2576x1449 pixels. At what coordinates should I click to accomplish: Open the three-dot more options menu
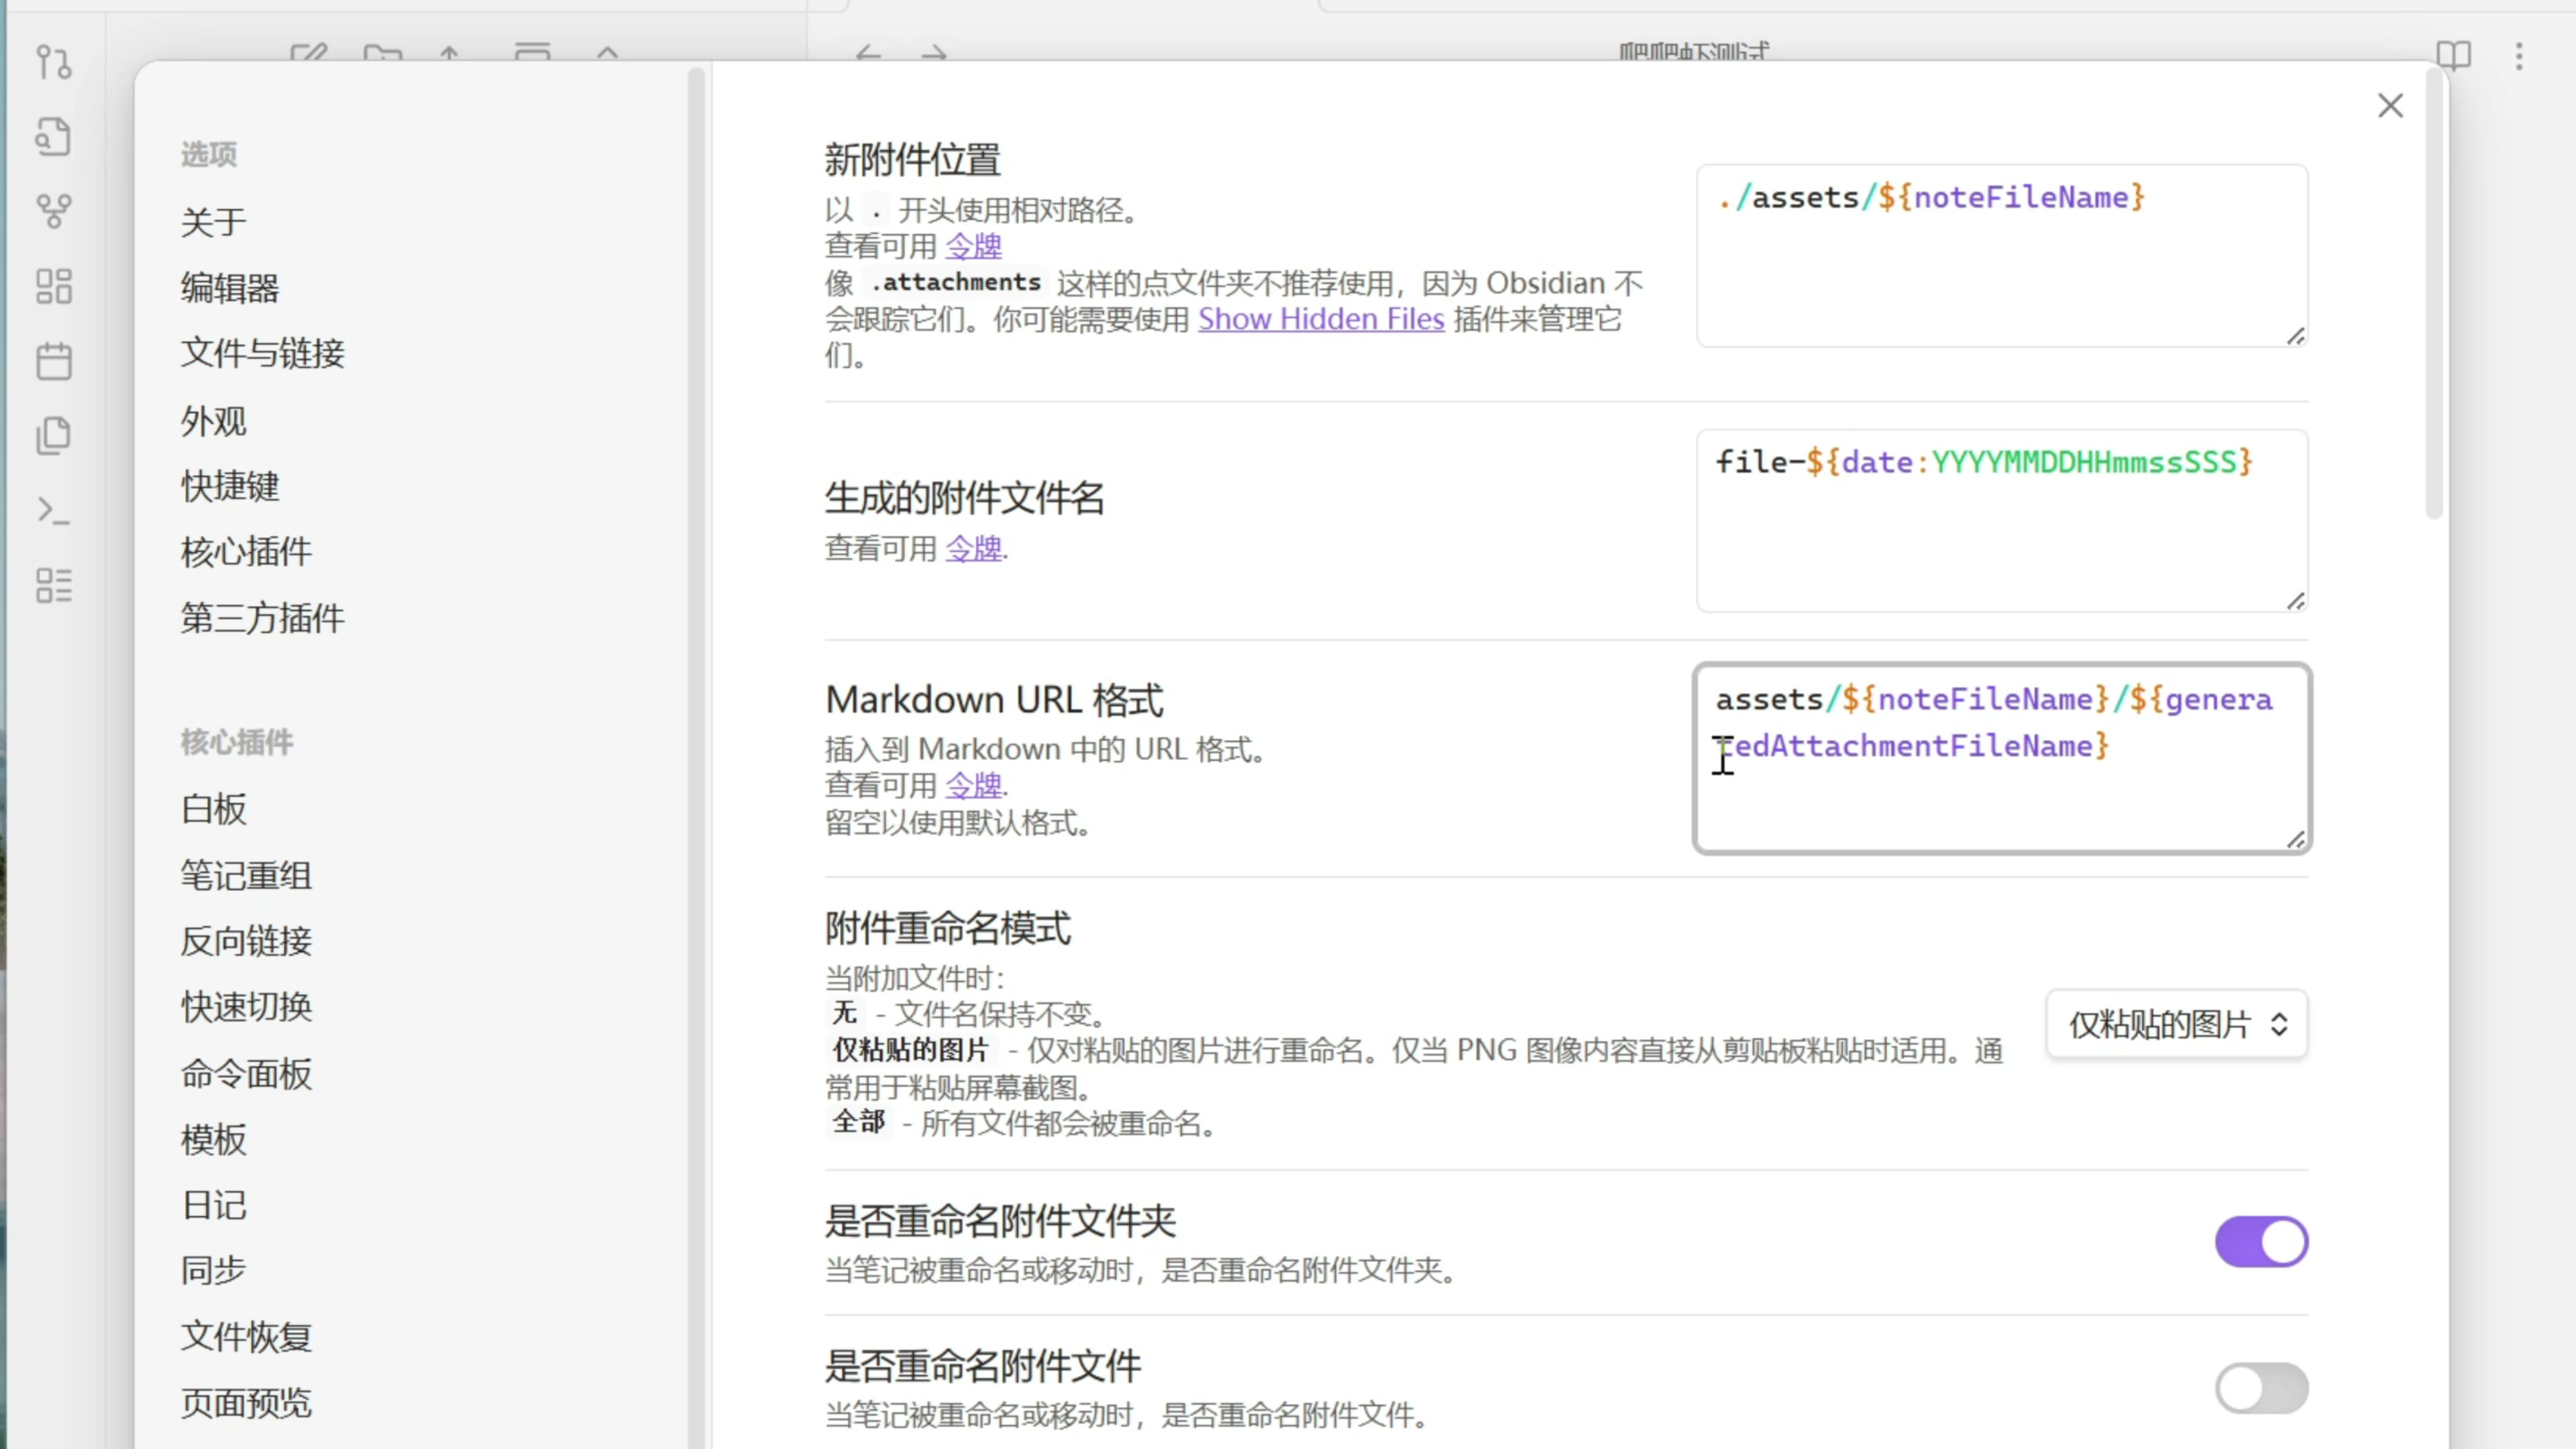click(2519, 55)
